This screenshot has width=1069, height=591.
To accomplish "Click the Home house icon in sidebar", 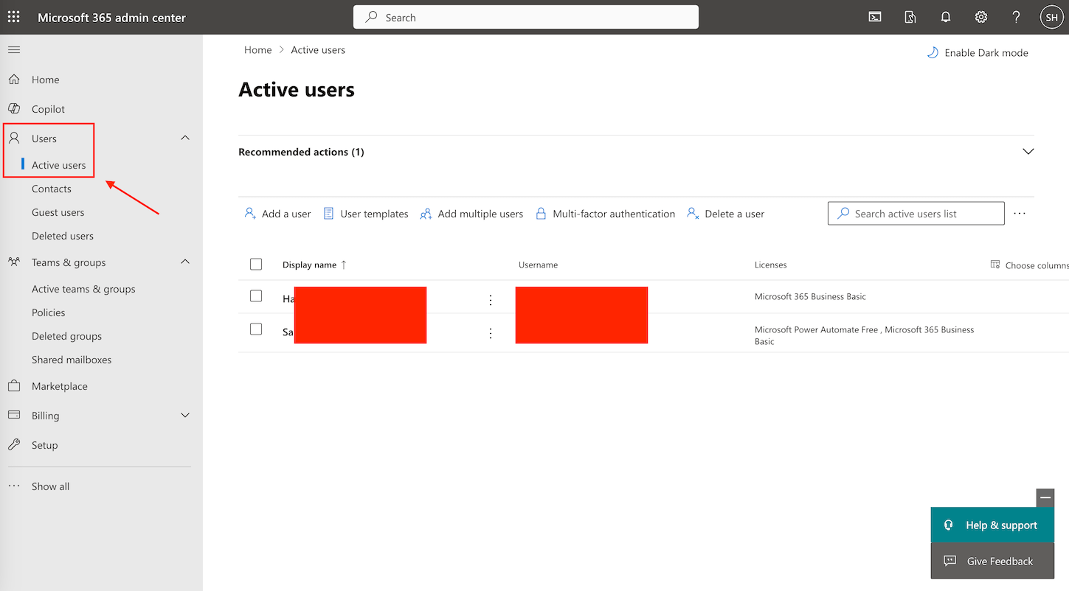I will point(14,80).
